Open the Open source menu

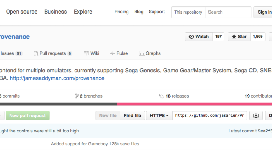click(x=22, y=12)
